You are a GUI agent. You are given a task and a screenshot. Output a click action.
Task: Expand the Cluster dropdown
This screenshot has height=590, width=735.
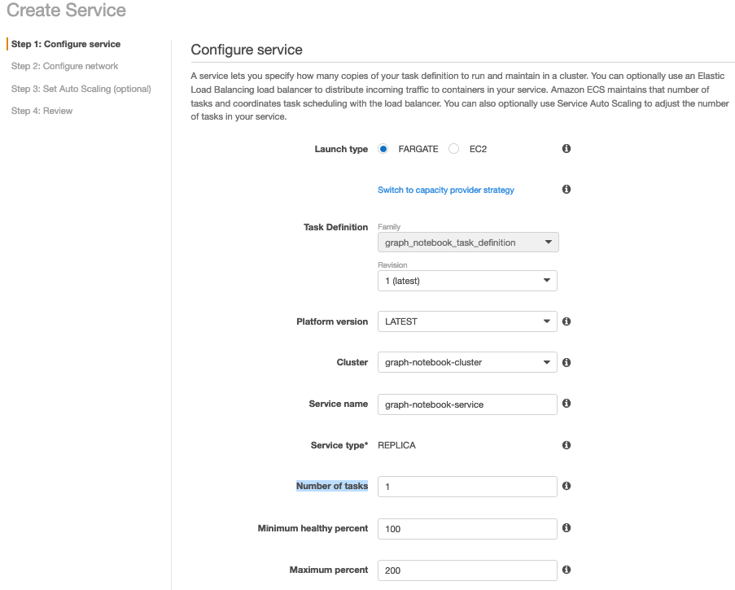(467, 362)
